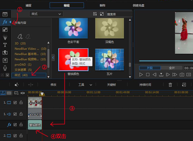Click the library resize icon

[102, 14]
